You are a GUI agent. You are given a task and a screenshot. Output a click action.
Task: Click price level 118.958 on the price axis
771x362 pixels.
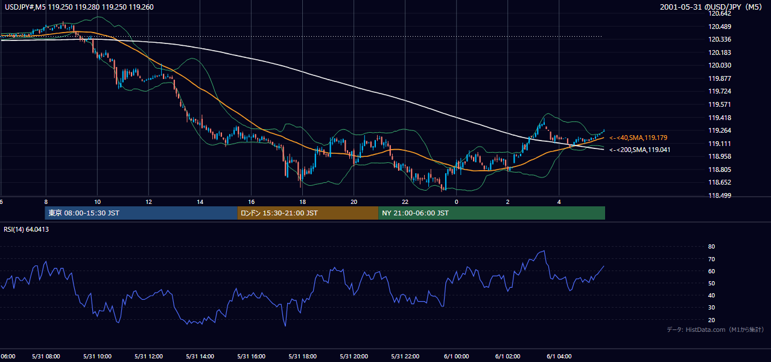click(x=720, y=156)
